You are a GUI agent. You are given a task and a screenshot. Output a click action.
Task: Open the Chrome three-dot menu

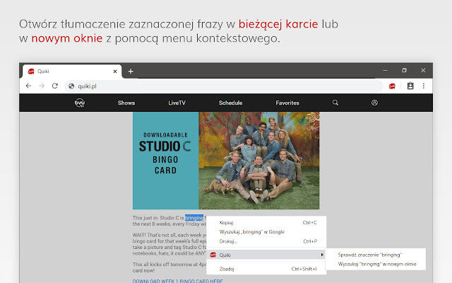(424, 86)
